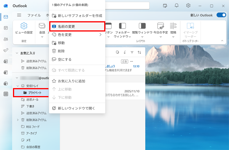
Task: Open the Mail icon in left sidebar
Action: [6, 17]
